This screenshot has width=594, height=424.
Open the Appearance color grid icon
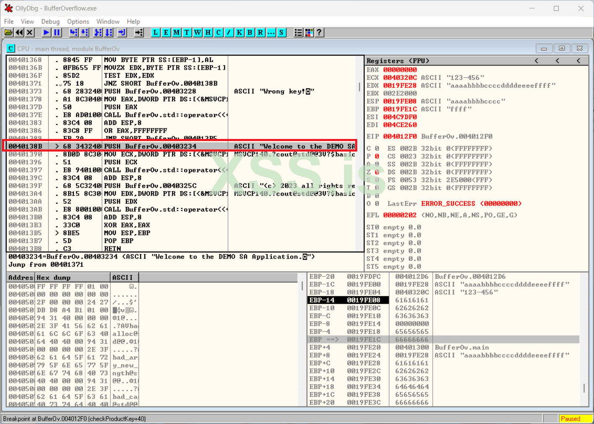click(309, 32)
